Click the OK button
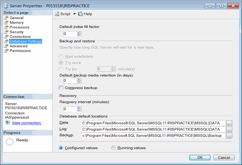Image resolution: width=242 pixels, height=165 pixels. click(x=200, y=158)
